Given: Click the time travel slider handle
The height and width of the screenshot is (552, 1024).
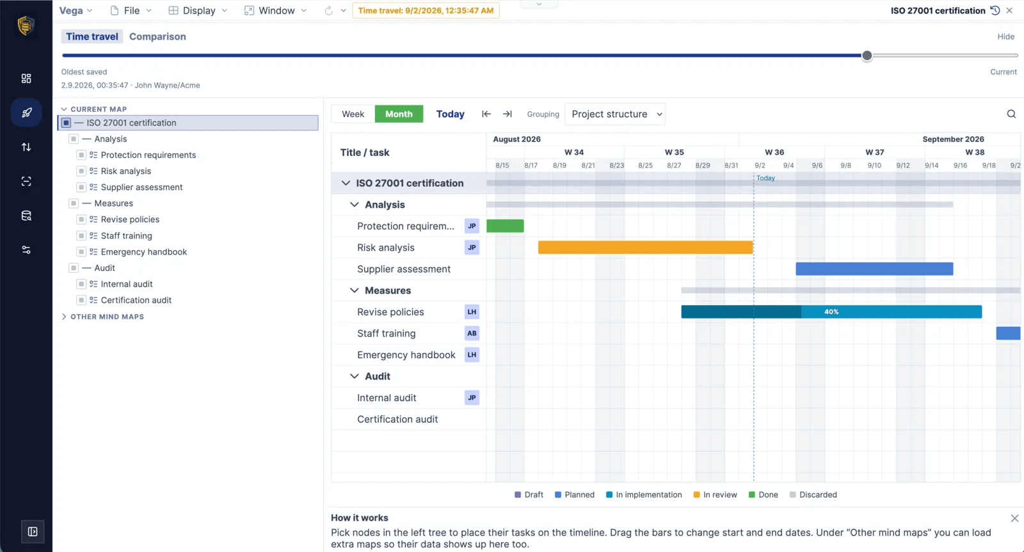Looking at the screenshot, I should pyautogui.click(x=867, y=56).
